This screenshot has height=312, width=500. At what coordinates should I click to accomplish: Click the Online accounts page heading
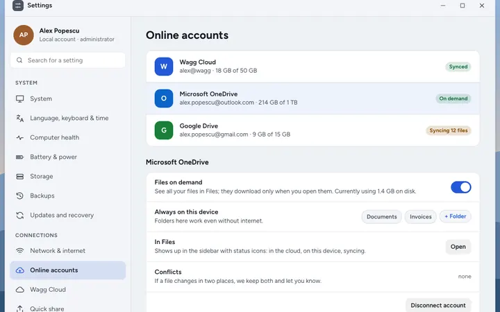tap(187, 35)
